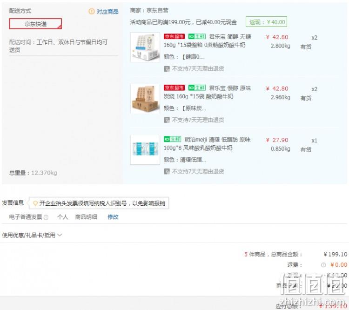Click the green 生鲜 tag on 简醇 无糖 item
349x310 pixels.
pyautogui.click(x=197, y=36)
